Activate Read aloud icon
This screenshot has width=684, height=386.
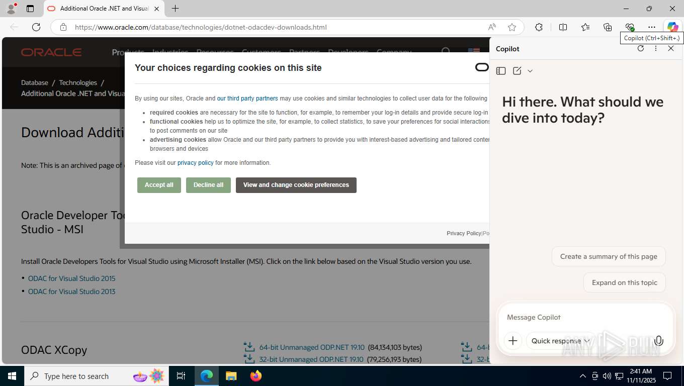click(492, 27)
